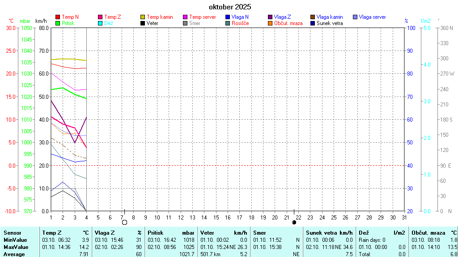Click the orange Občut. mraza legend square
458x257 pixels.
(x=270, y=23)
